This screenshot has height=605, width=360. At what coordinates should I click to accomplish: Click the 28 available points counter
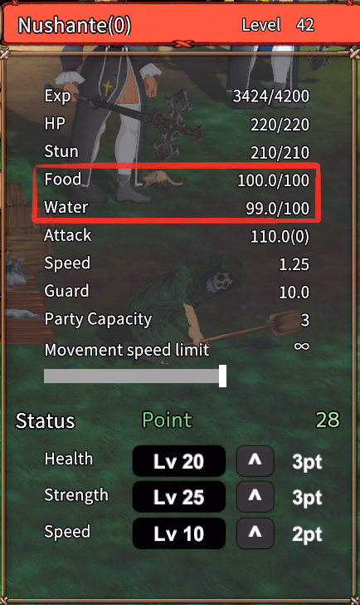(328, 420)
